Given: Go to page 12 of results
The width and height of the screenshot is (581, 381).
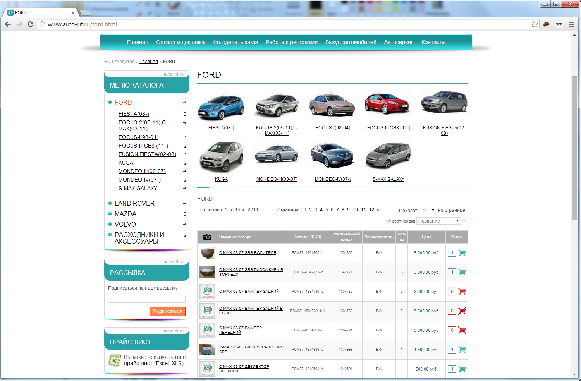Looking at the screenshot, I should pos(371,210).
